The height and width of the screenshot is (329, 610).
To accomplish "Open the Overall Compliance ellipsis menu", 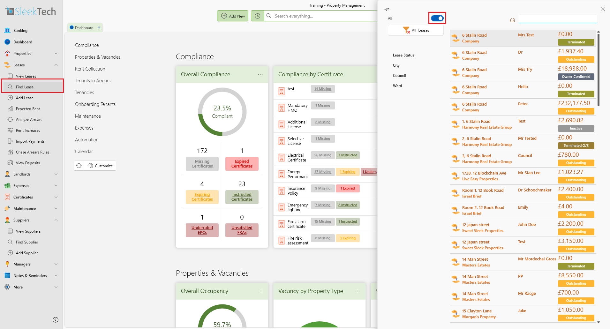I will click(260, 74).
